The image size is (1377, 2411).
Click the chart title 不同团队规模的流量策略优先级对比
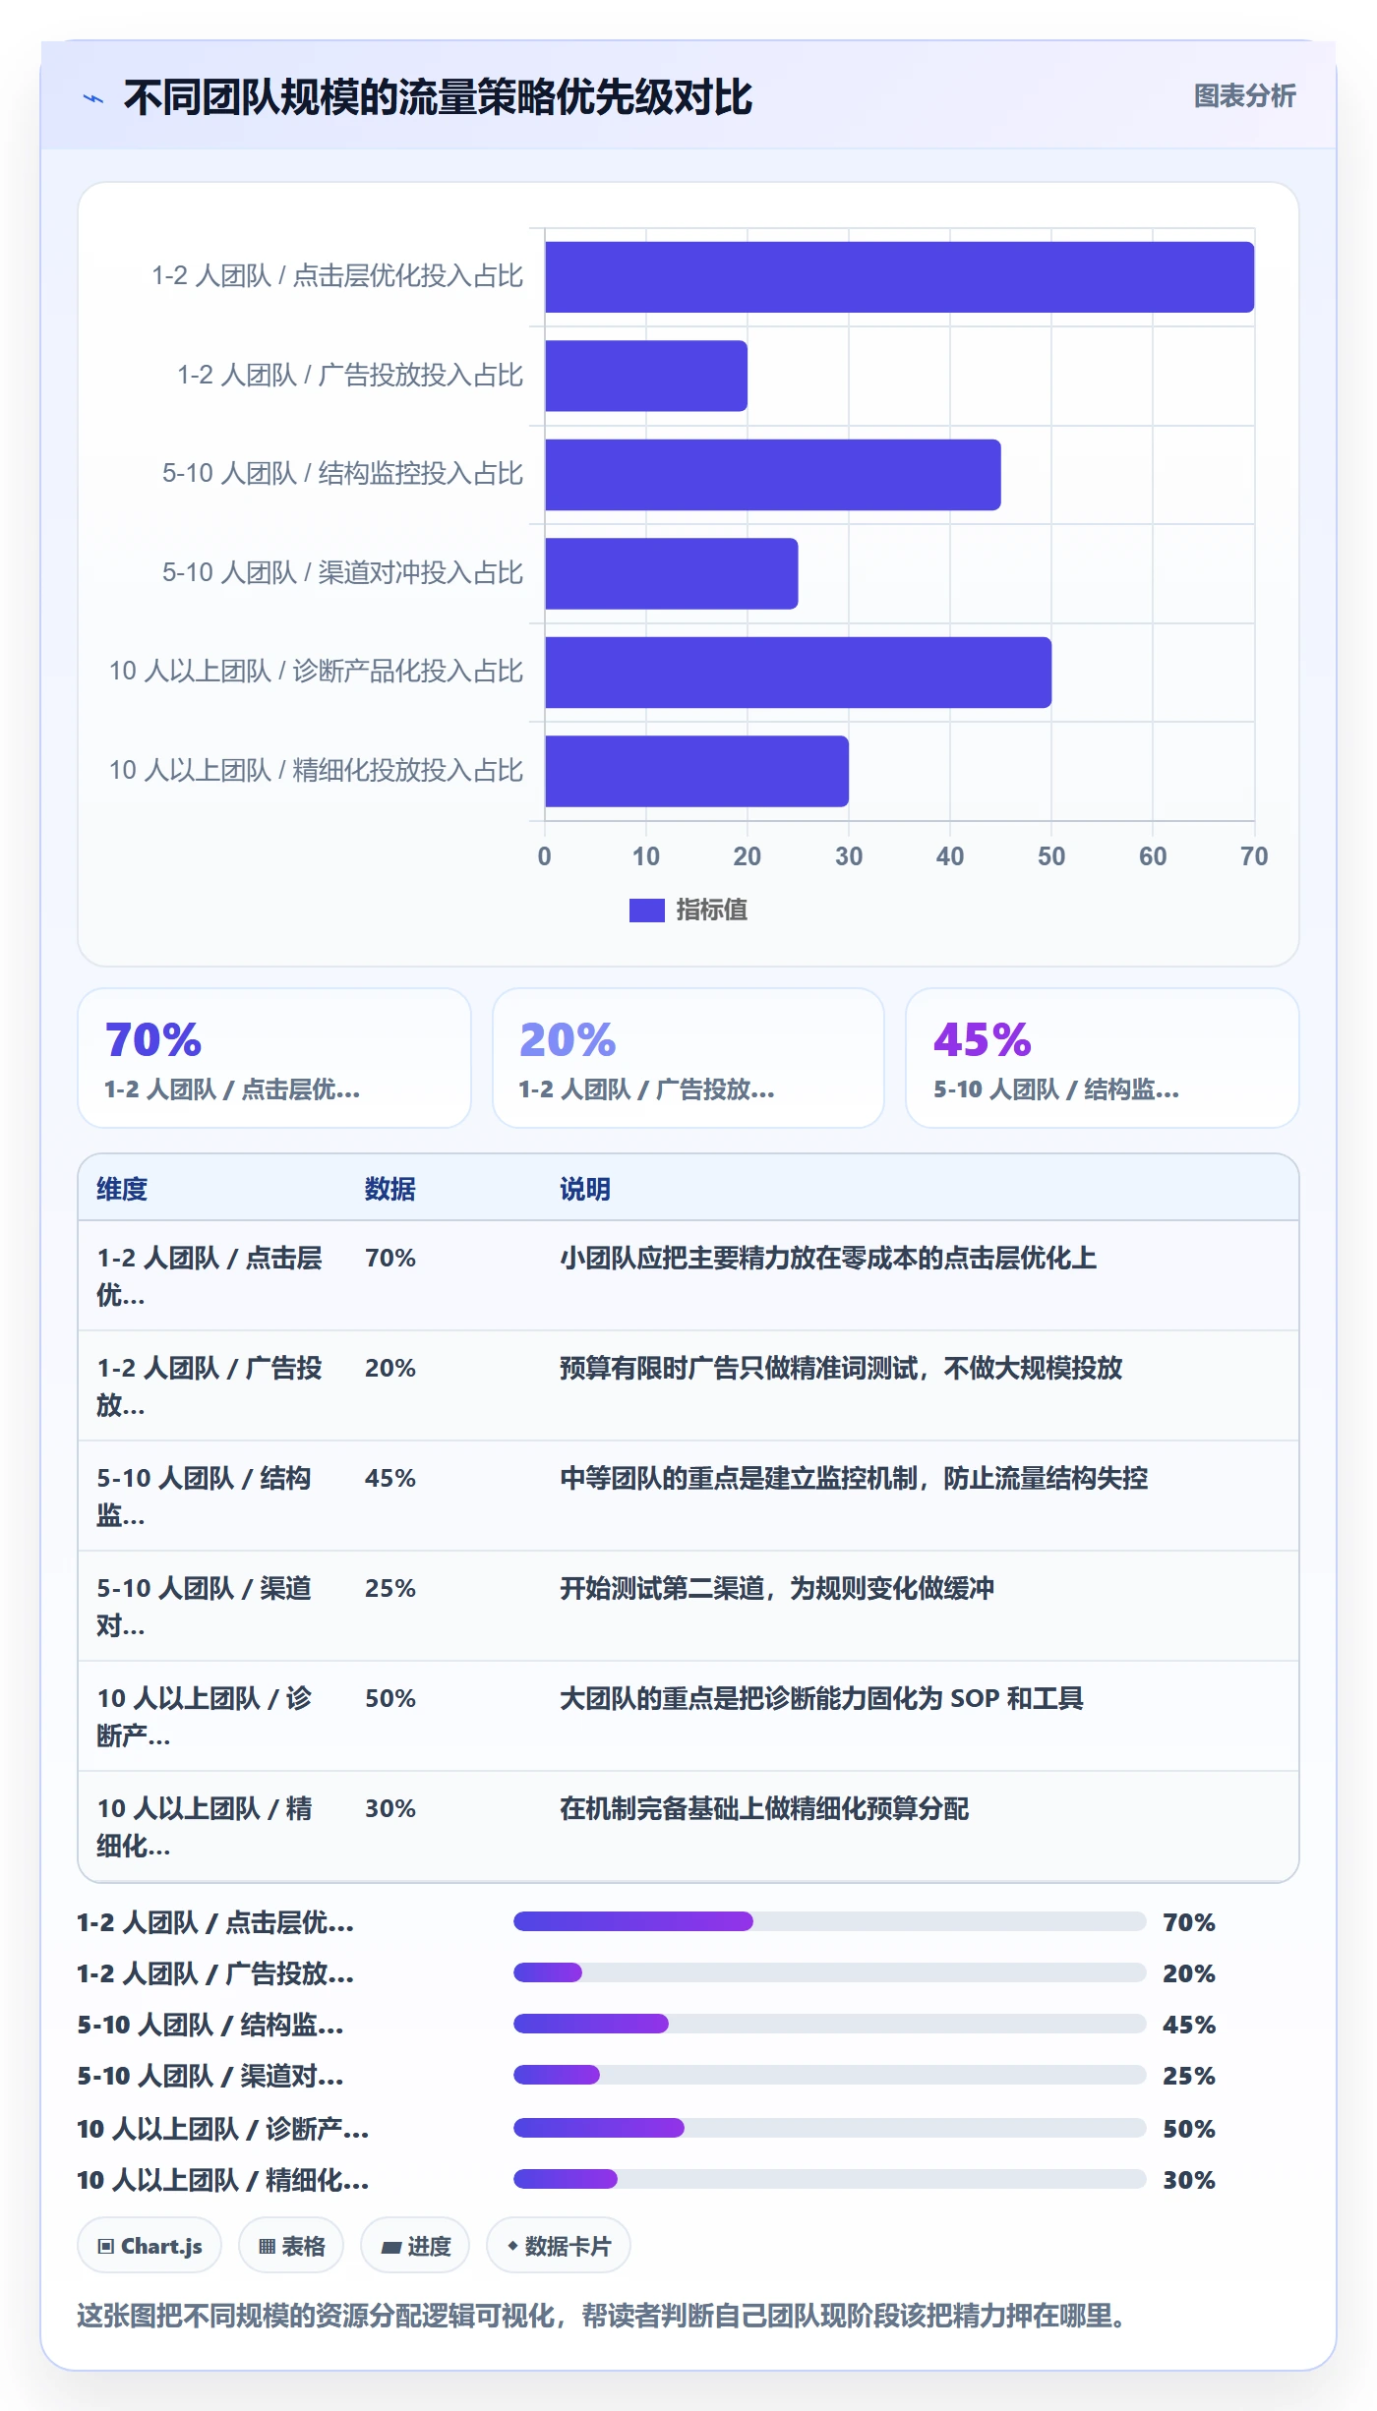pyautogui.click(x=438, y=97)
